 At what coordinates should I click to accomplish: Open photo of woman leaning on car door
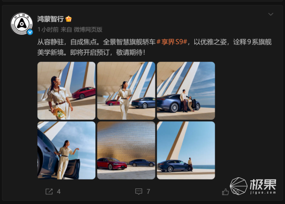click(x=66, y=150)
